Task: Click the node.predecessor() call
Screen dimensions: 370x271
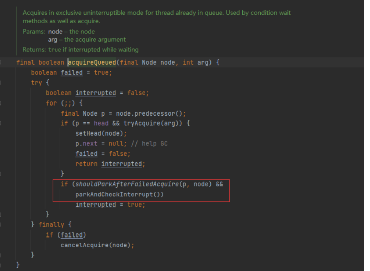Action: (x=149, y=114)
